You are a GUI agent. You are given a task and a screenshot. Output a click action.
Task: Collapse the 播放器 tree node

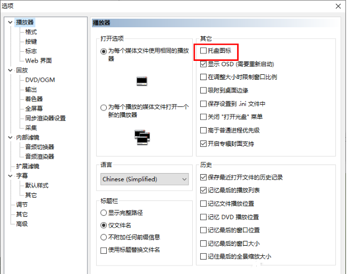(x=10, y=22)
